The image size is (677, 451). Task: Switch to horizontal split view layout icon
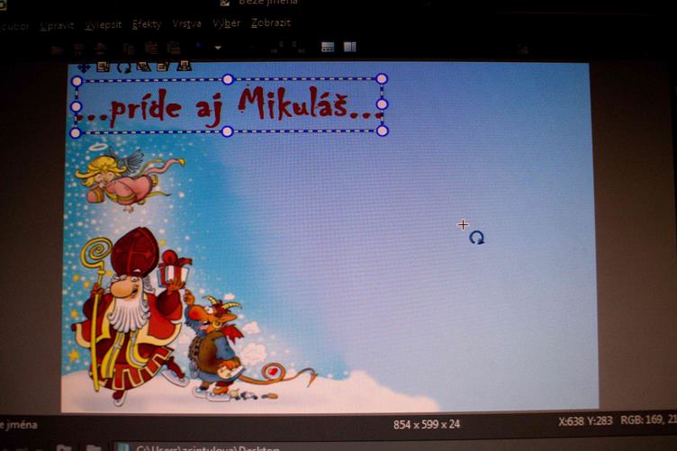tap(328, 47)
